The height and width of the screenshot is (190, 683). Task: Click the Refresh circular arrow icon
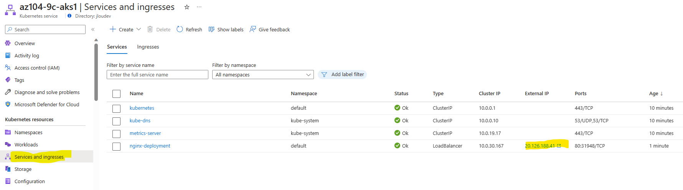pyautogui.click(x=180, y=29)
